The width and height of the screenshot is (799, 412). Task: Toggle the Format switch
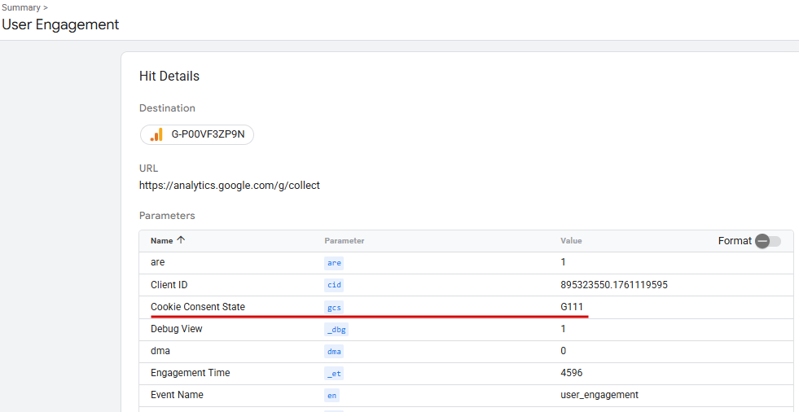click(767, 241)
